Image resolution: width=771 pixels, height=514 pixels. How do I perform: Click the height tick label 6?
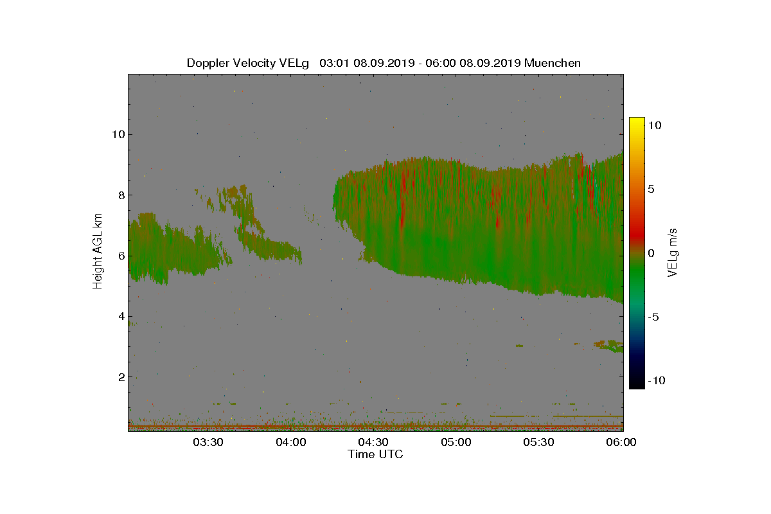pyautogui.click(x=121, y=255)
